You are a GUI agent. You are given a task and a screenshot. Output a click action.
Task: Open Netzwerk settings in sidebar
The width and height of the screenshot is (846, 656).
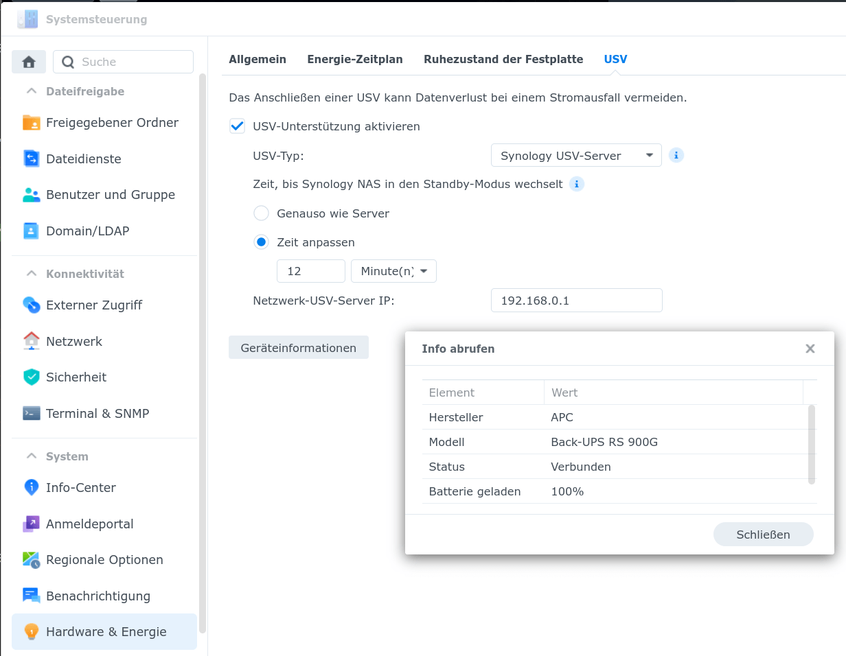(104, 341)
